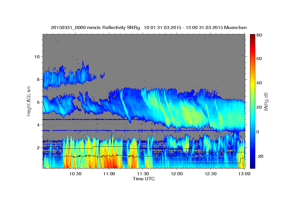The height and width of the screenshot is (202, 303).
Task: Click the colorbar value label 60
Action: point(259,59)
